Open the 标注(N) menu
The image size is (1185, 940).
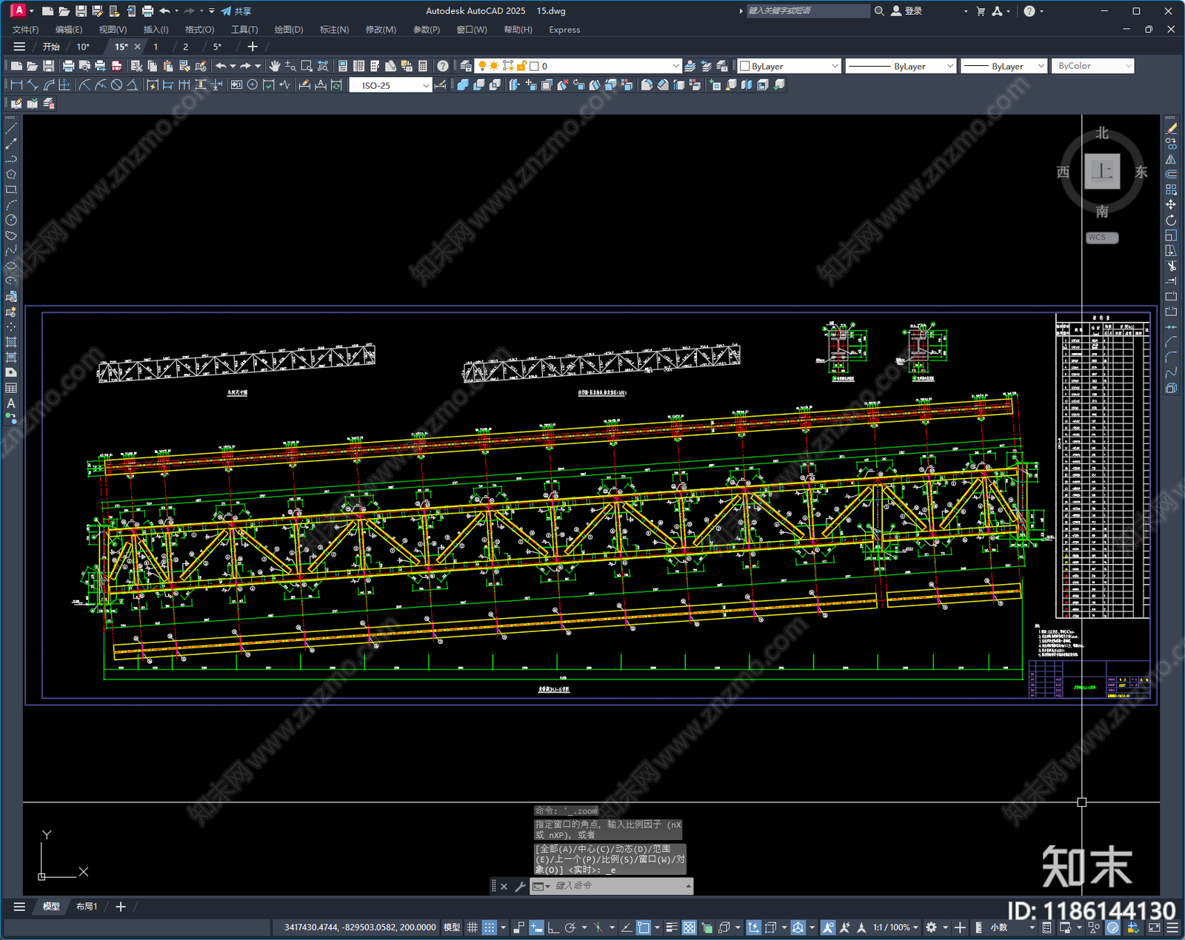(334, 30)
